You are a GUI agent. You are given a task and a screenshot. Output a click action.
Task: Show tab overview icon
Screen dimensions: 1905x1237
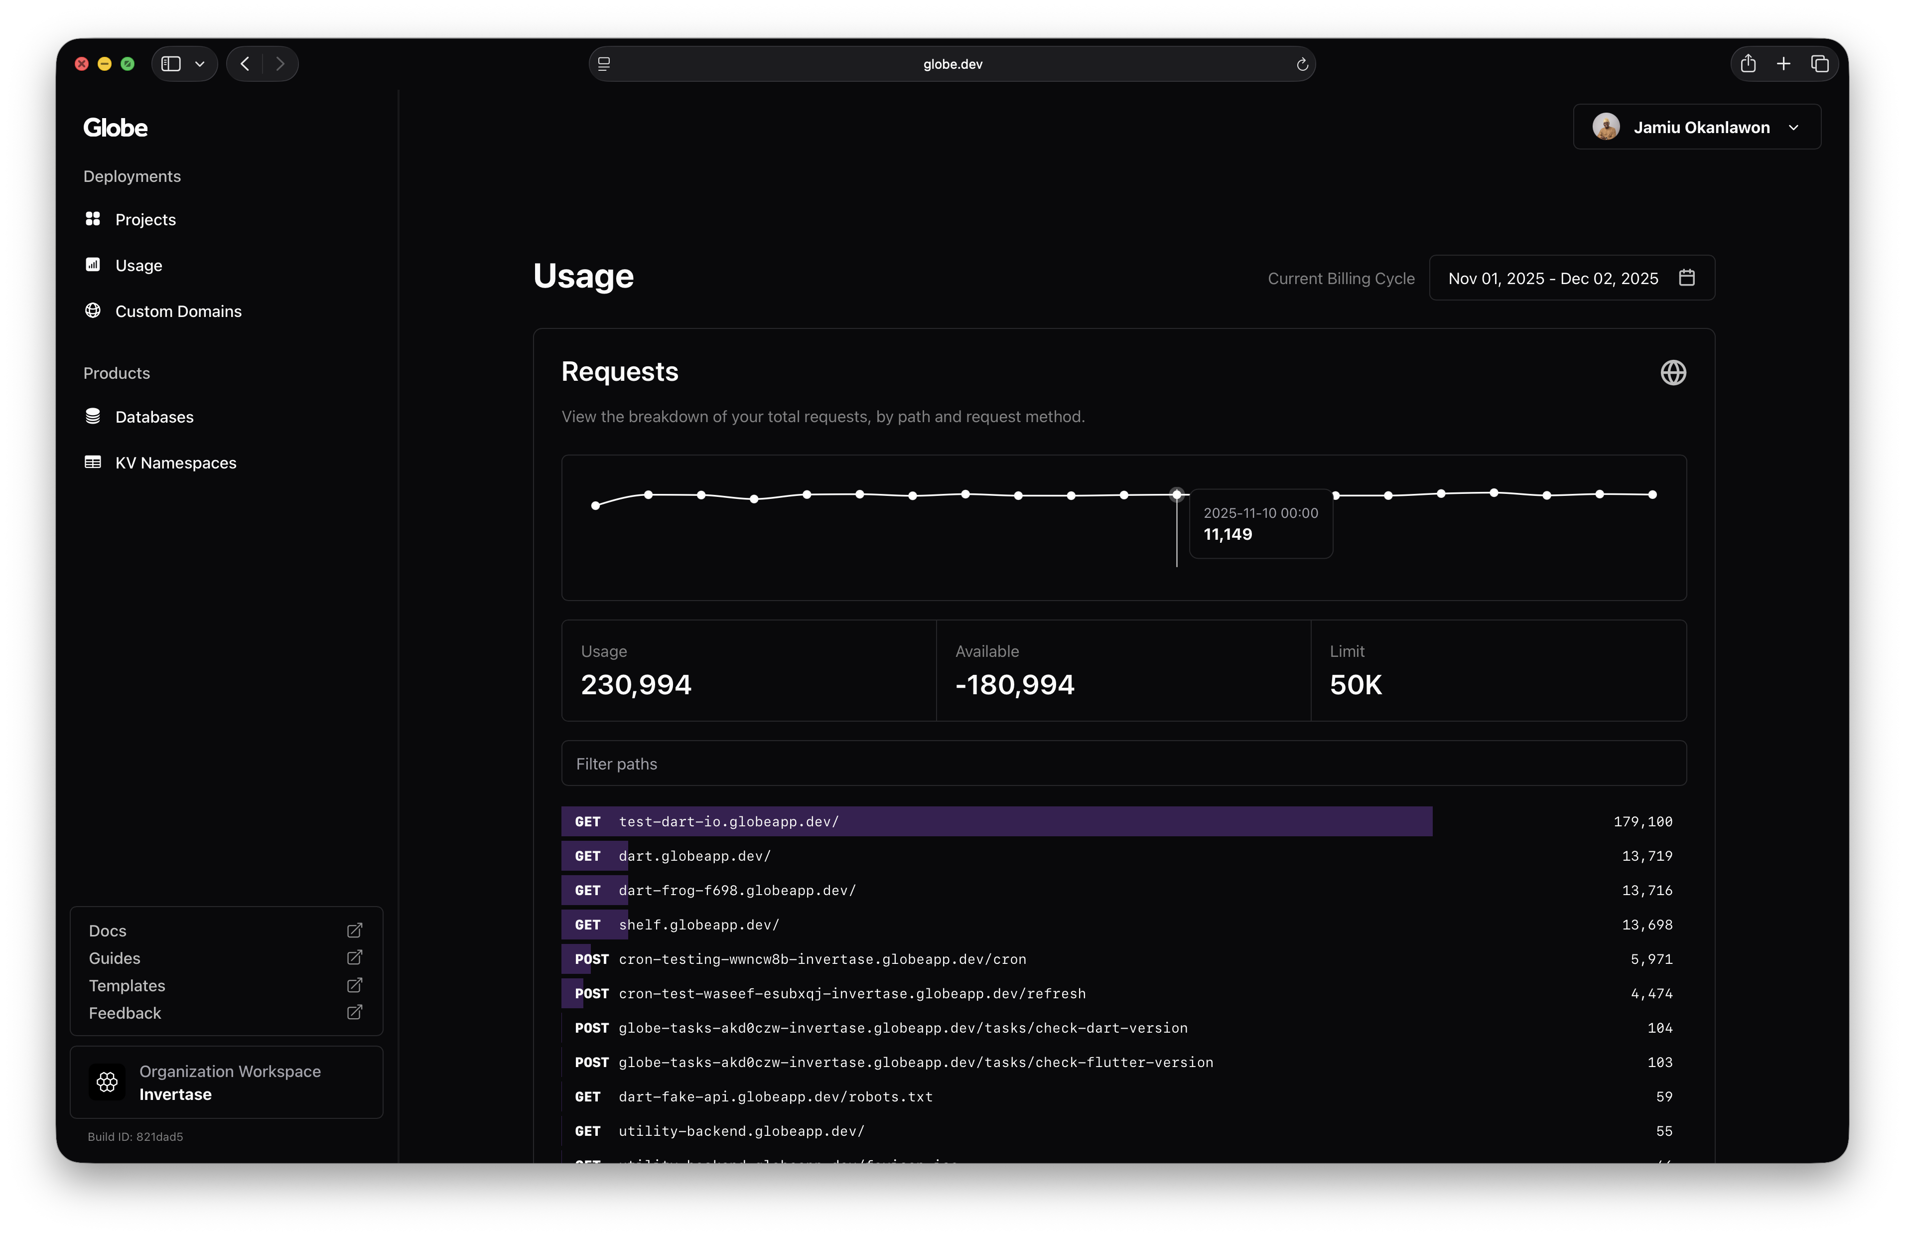pos(1819,64)
